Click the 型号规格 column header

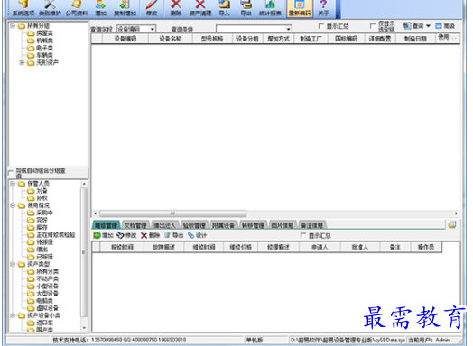(212, 39)
